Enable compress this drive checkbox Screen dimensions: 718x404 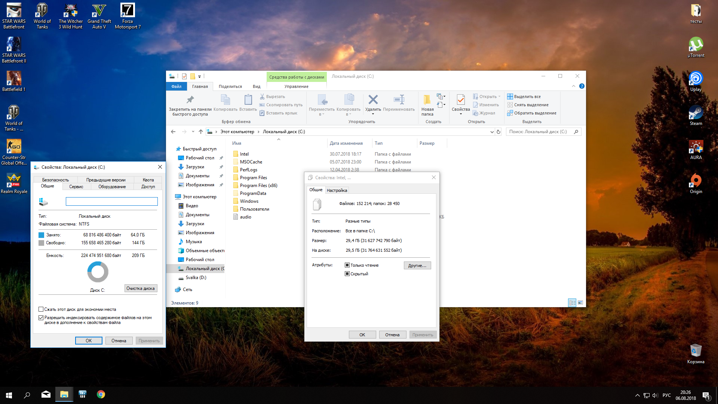tap(41, 309)
